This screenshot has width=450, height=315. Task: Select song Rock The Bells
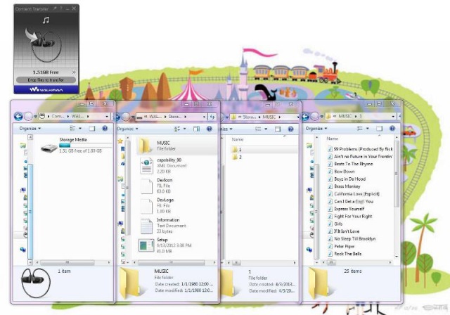(345, 254)
